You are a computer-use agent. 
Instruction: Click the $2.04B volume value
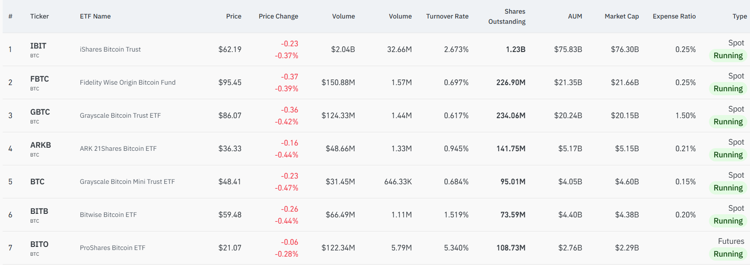click(x=343, y=49)
